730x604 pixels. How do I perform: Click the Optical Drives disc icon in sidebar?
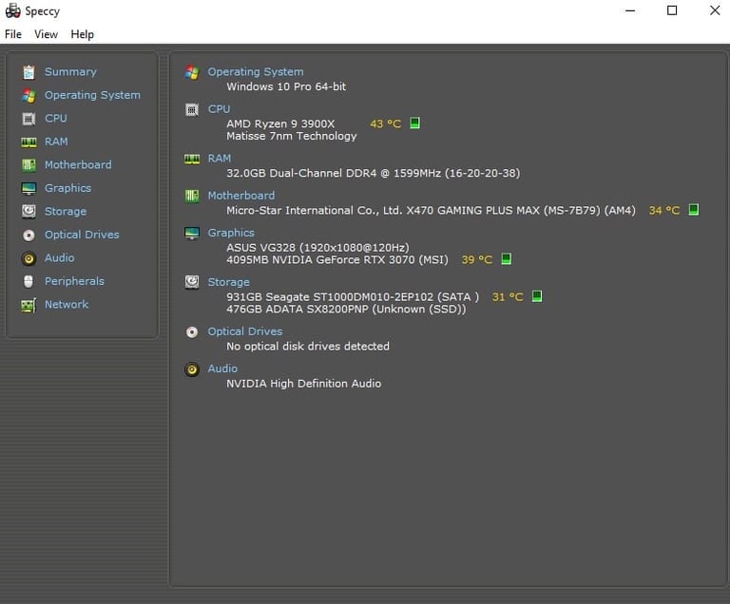pos(29,235)
